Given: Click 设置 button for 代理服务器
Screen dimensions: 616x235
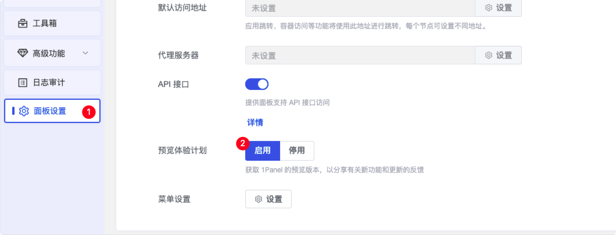Looking at the screenshot, I should (x=498, y=55).
